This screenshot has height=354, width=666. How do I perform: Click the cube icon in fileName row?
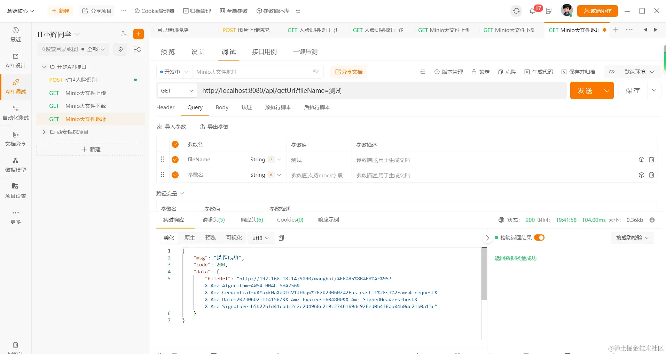642,160
